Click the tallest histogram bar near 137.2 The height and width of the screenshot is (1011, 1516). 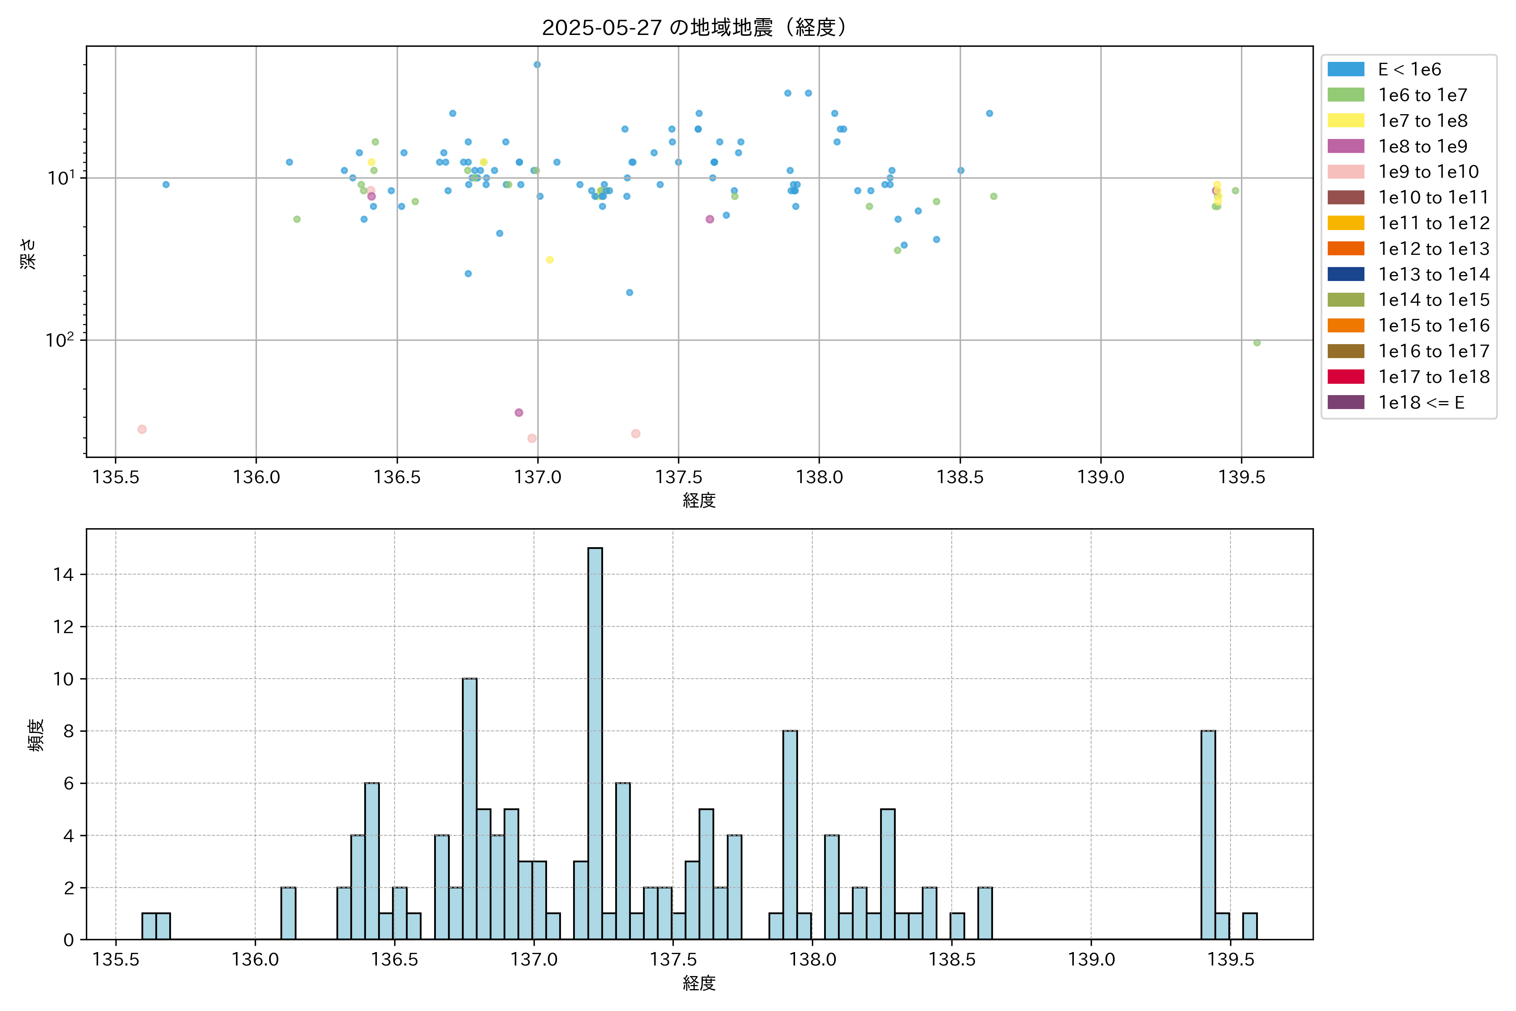coord(595,741)
